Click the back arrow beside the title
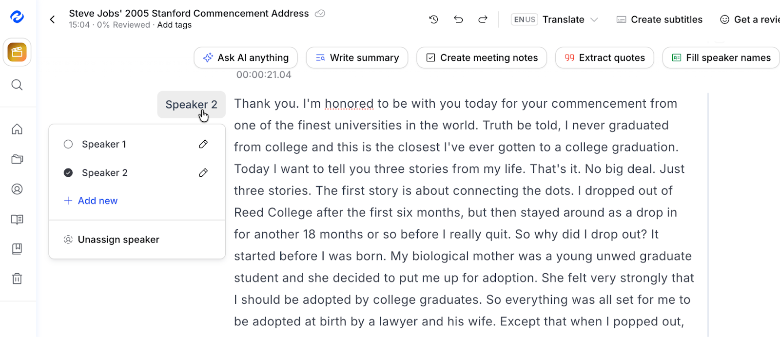 coord(53,19)
